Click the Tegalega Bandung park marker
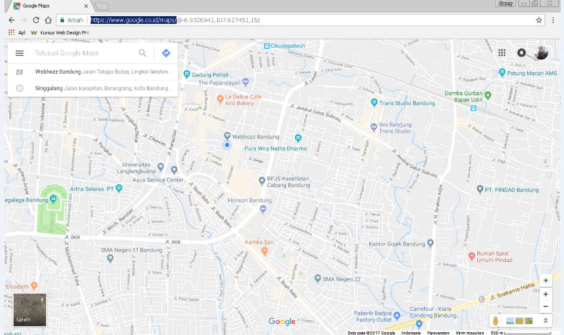 pos(53,199)
